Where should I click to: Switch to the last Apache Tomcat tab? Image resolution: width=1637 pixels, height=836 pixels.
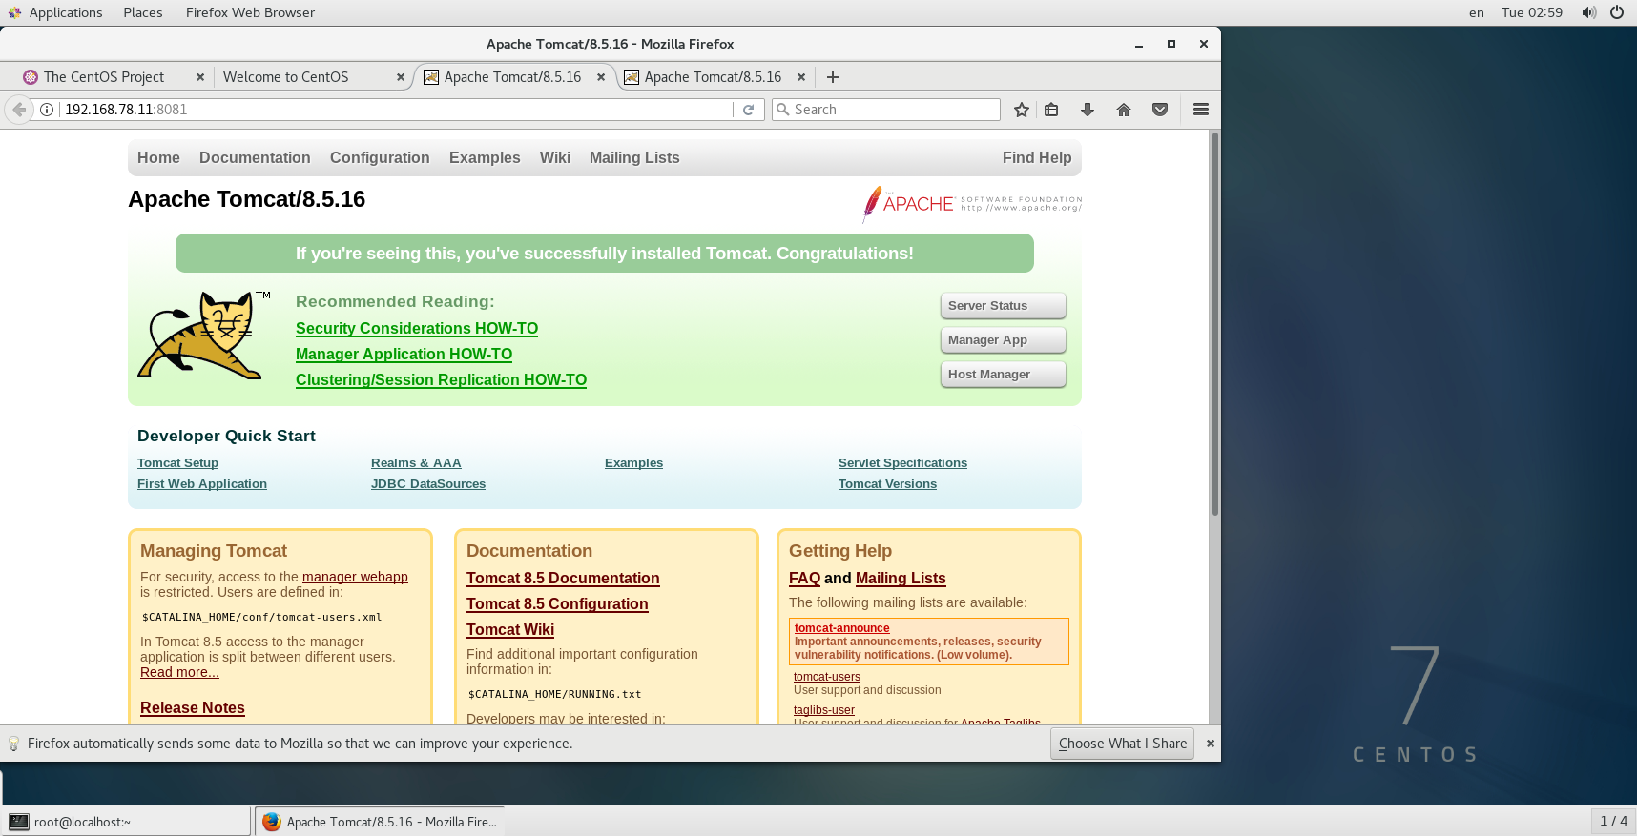pyautogui.click(x=713, y=77)
